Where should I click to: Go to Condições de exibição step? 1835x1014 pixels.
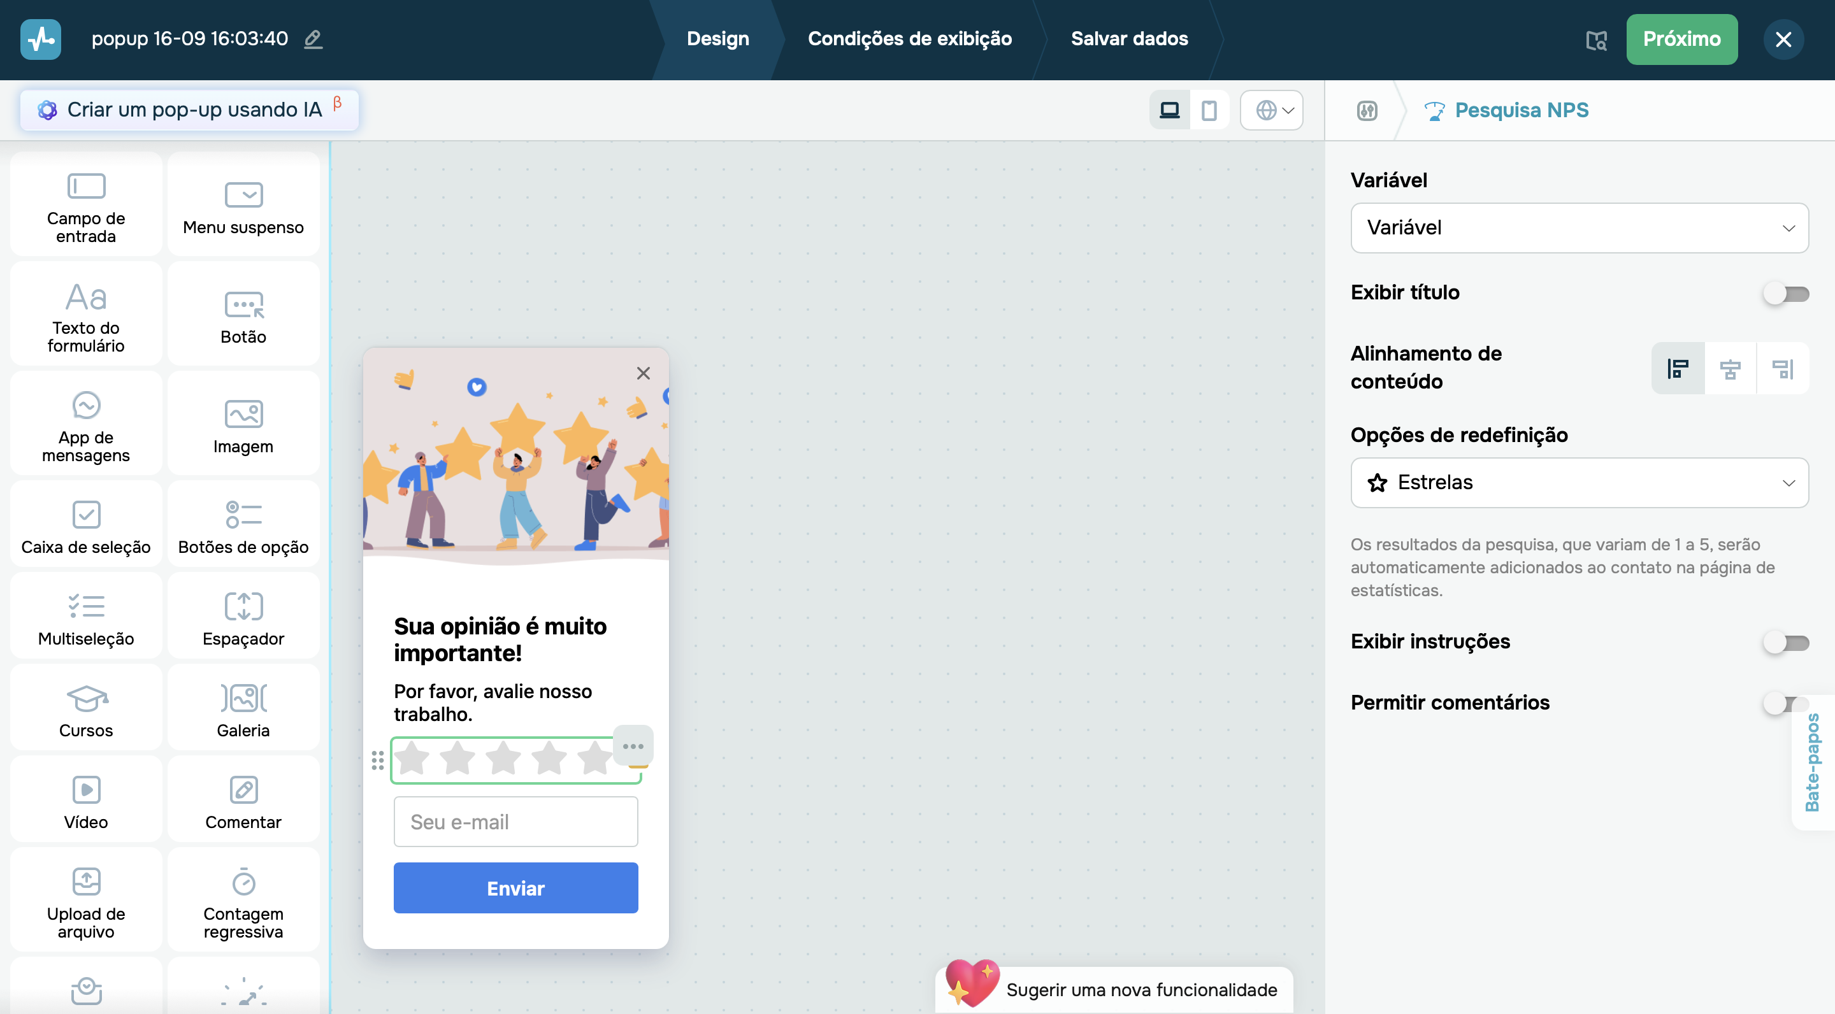coord(909,38)
